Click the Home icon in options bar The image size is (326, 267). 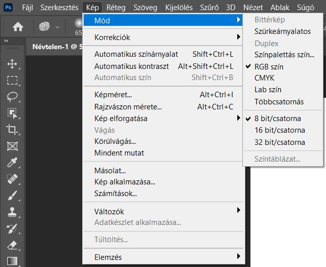[x=18, y=27]
